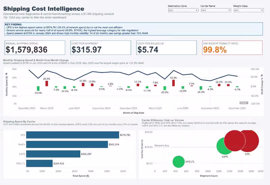Screen dimensions: 270x185
Task: Open the Carrier Name filter dropdown
Action: click(216, 10)
